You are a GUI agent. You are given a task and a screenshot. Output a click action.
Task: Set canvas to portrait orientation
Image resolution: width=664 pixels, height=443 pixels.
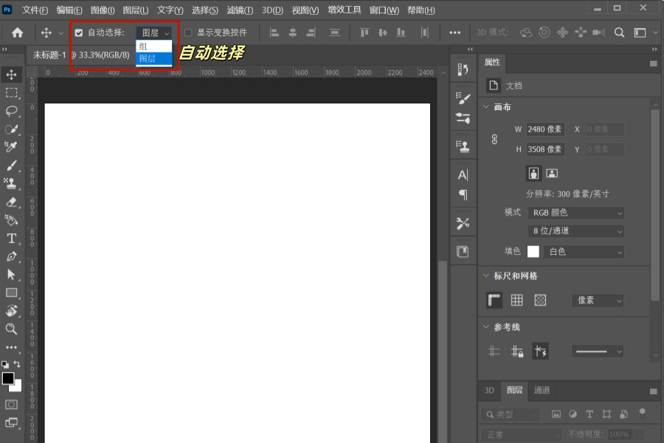click(533, 173)
